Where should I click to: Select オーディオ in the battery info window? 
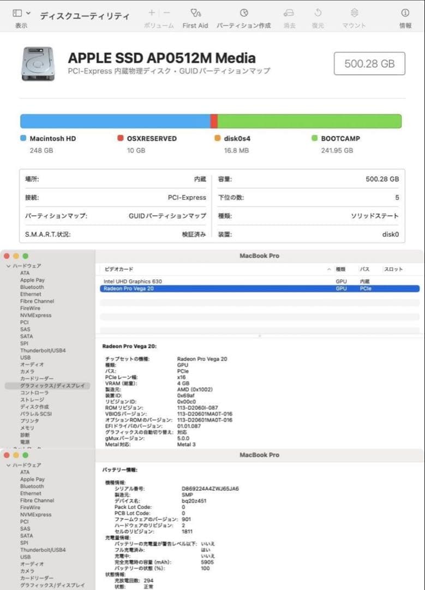coord(32,564)
